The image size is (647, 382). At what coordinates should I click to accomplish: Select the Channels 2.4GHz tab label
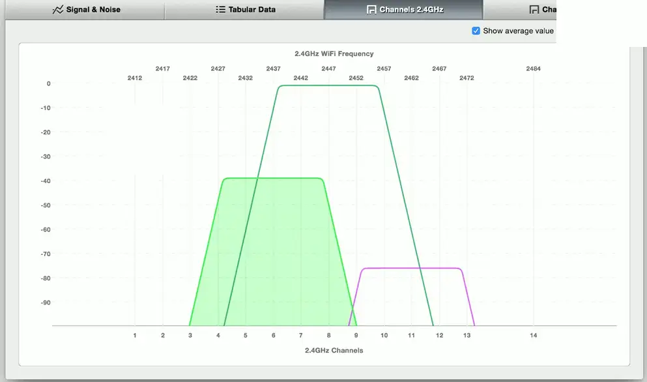[412, 10]
